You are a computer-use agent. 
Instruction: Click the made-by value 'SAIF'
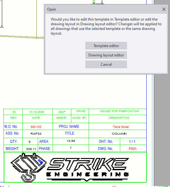pos(62,112)
